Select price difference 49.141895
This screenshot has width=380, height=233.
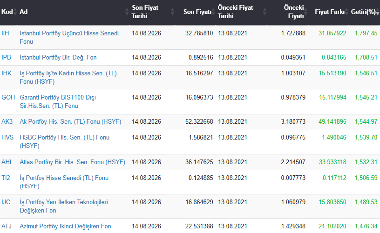tap(332, 121)
